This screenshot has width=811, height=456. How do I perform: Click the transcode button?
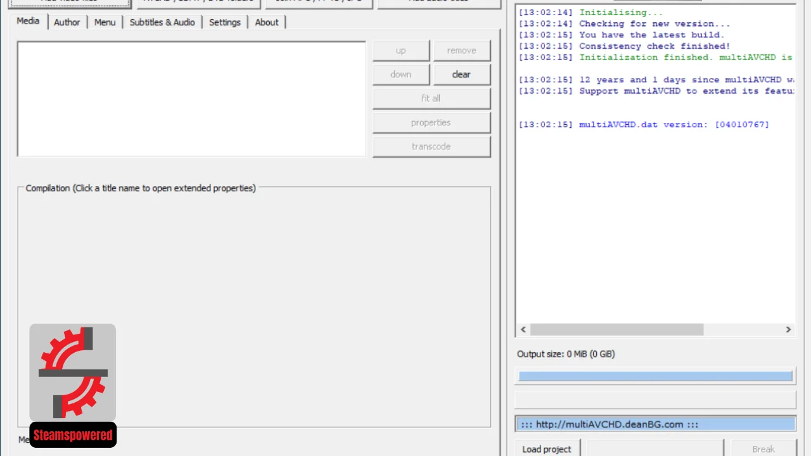point(431,146)
